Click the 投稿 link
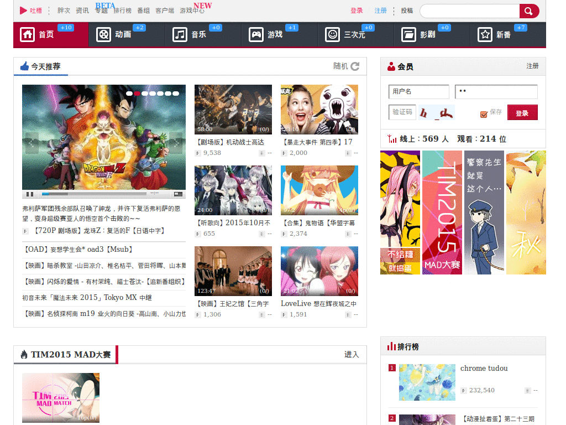This screenshot has width=566, height=425. pyautogui.click(x=407, y=11)
